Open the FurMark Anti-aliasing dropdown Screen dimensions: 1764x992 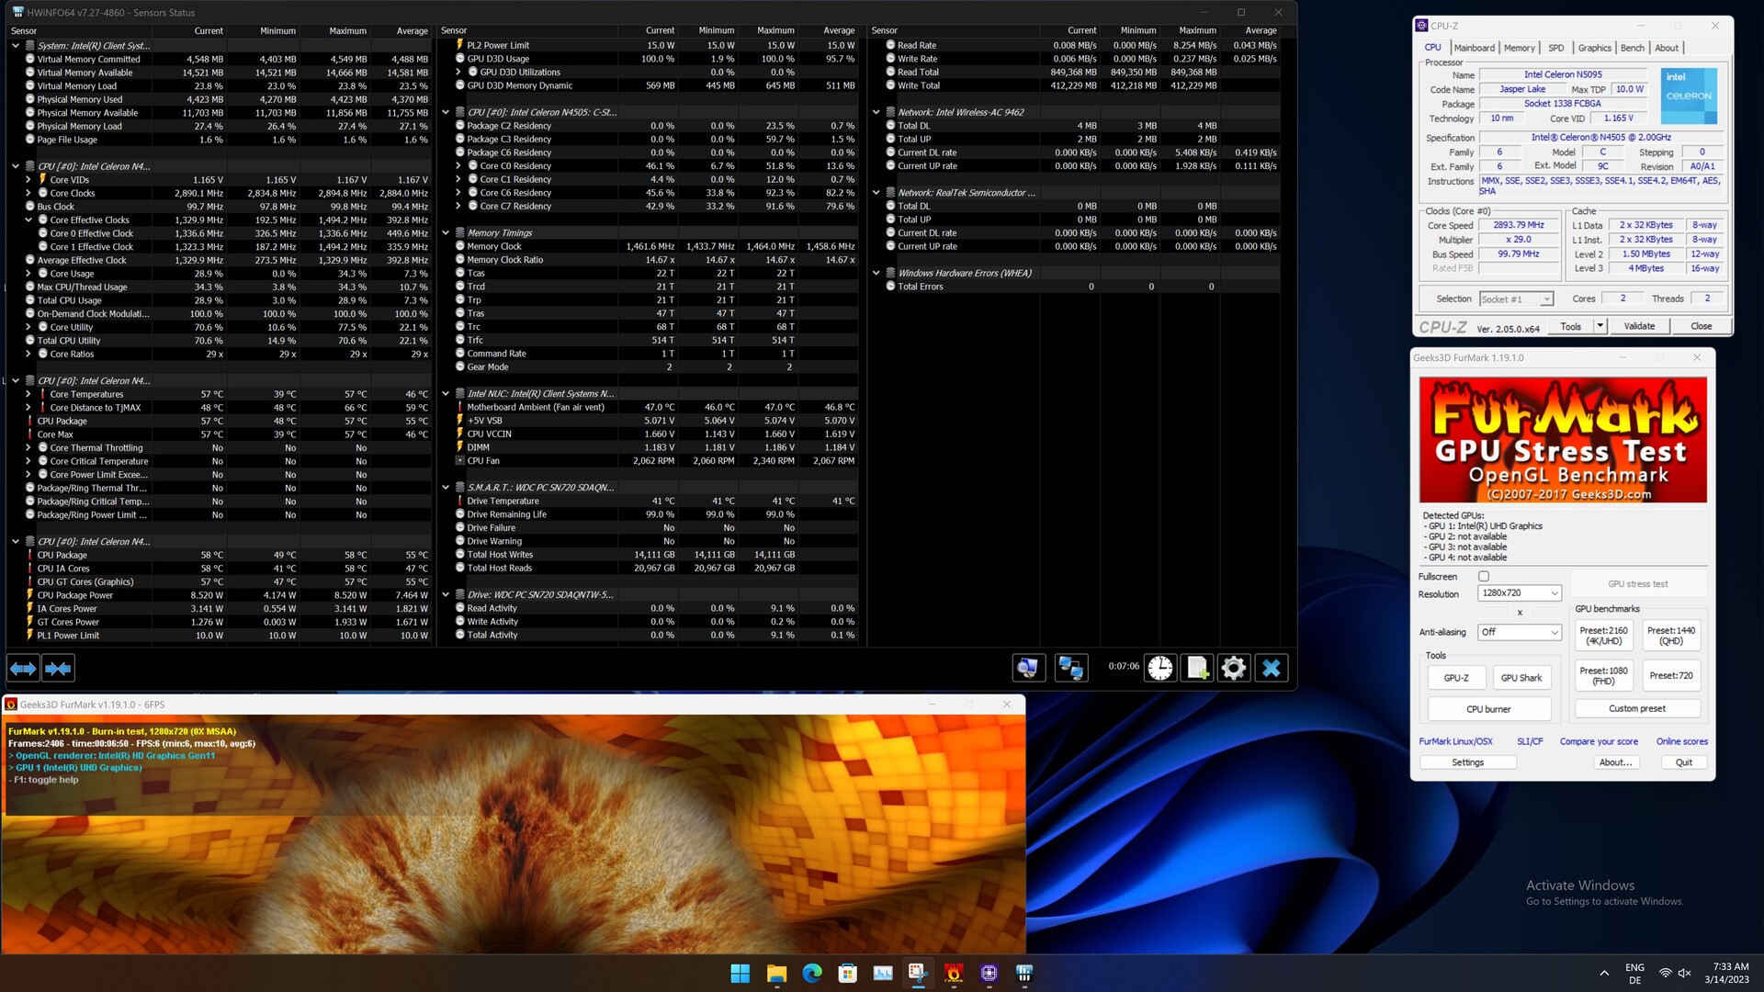[1520, 632]
